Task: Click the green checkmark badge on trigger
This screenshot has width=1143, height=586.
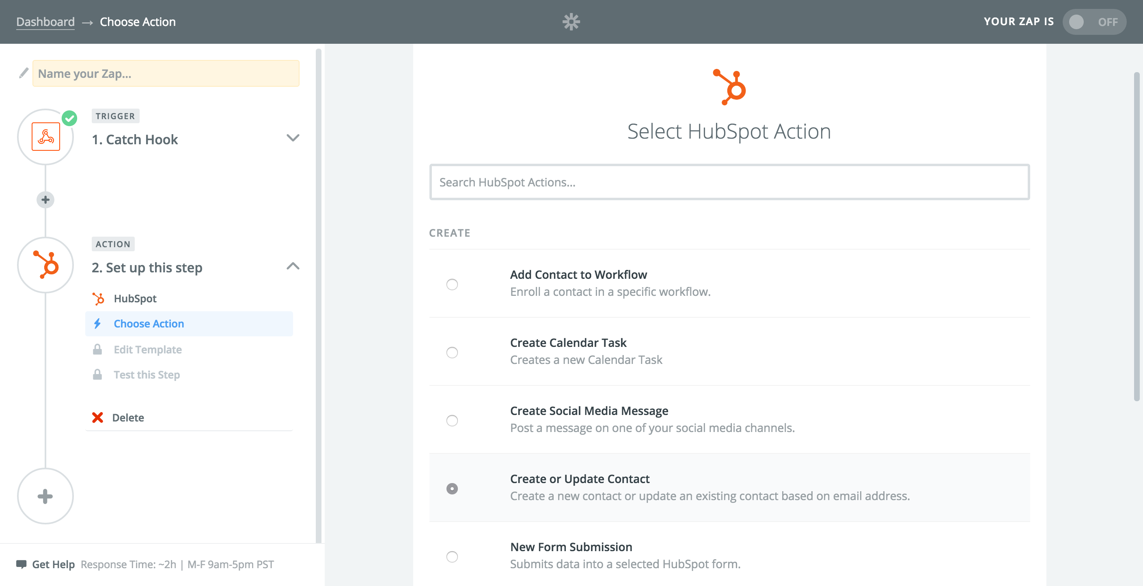Action: pyautogui.click(x=70, y=118)
